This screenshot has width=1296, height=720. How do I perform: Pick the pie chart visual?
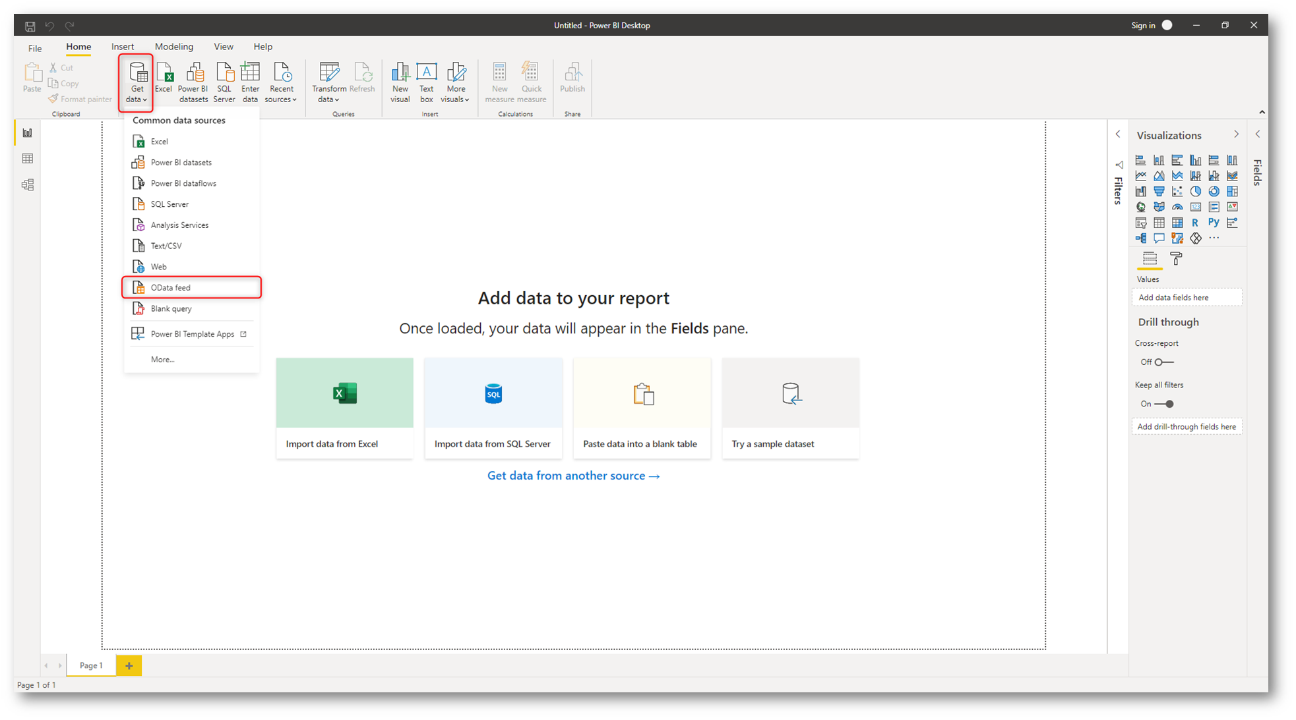pyautogui.click(x=1196, y=192)
